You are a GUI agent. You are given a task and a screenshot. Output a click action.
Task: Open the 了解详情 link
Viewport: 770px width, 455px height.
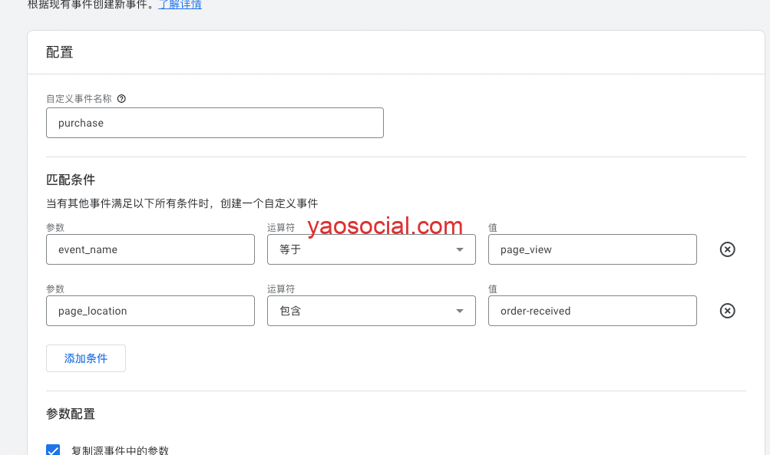tap(180, 5)
